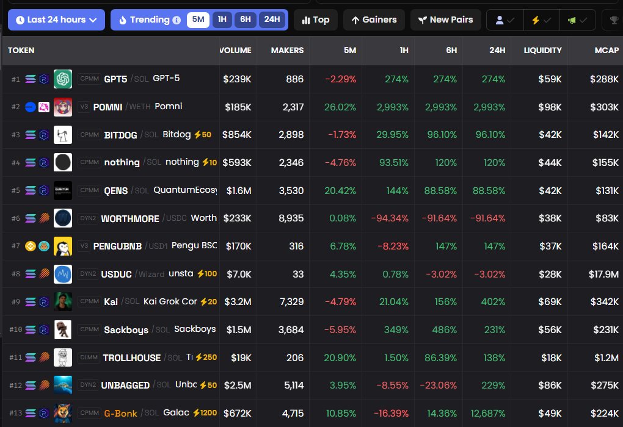Screen dimensions: 623x427
Task: Click the Solana chain icon in GPT5 row
Action: [x=31, y=79]
